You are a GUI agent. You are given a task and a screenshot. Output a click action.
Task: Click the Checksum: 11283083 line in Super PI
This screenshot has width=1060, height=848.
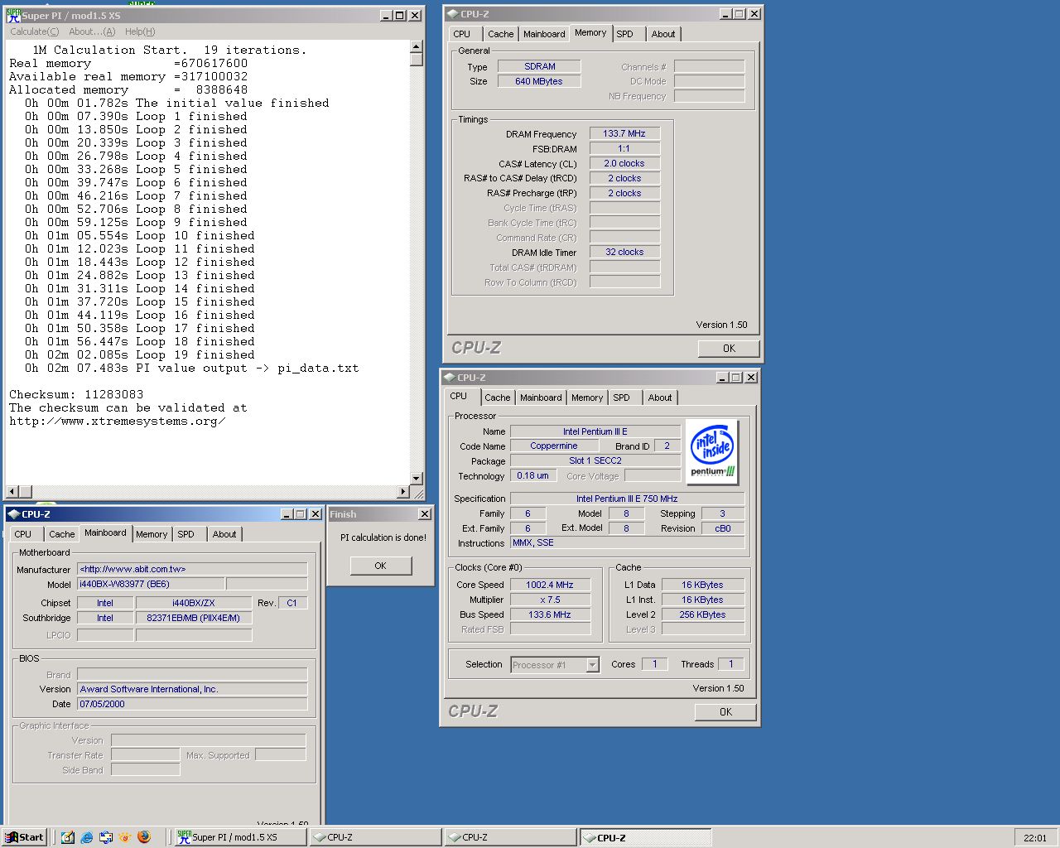(76, 394)
